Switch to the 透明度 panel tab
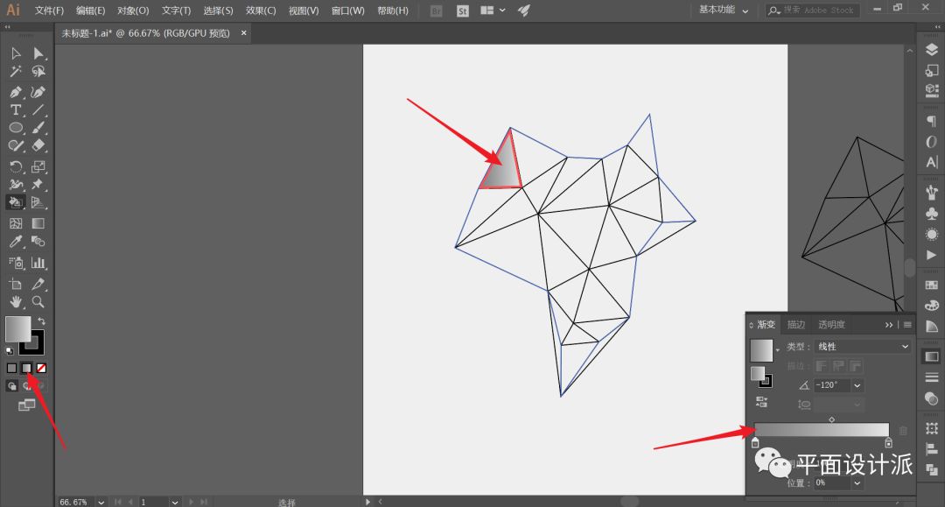The height and width of the screenshot is (507, 945). 830,324
